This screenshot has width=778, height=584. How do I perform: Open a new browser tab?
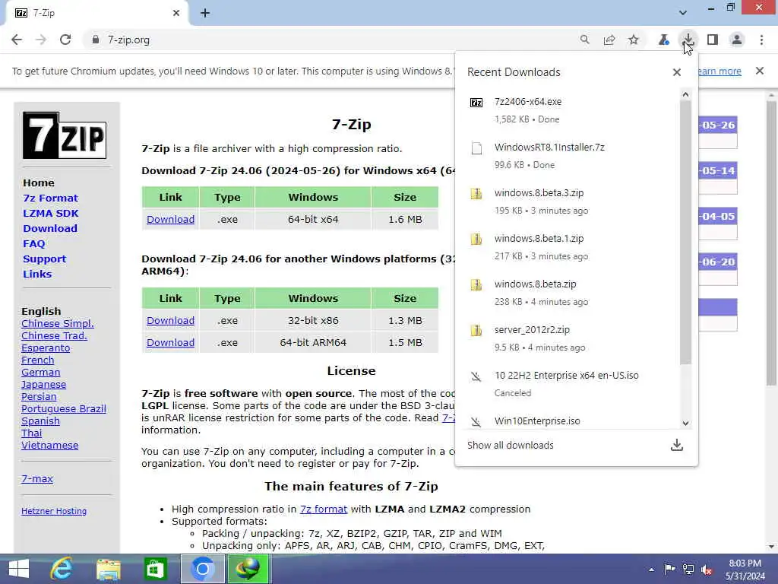tap(205, 13)
